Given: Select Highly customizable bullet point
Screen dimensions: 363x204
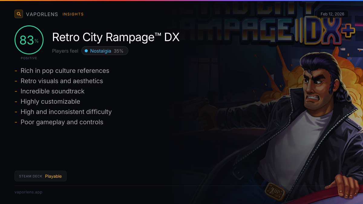Looking at the screenshot, I should (50, 102).
